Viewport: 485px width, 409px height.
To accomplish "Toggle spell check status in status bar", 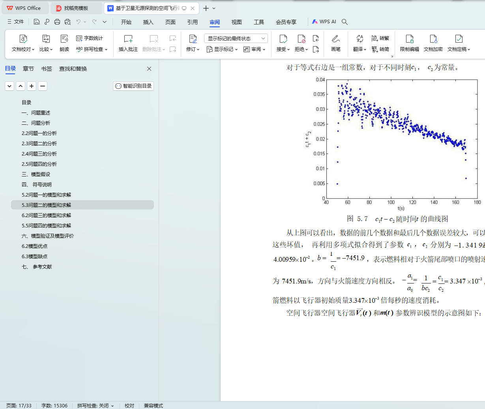I will pyautogui.click(x=95, y=405).
